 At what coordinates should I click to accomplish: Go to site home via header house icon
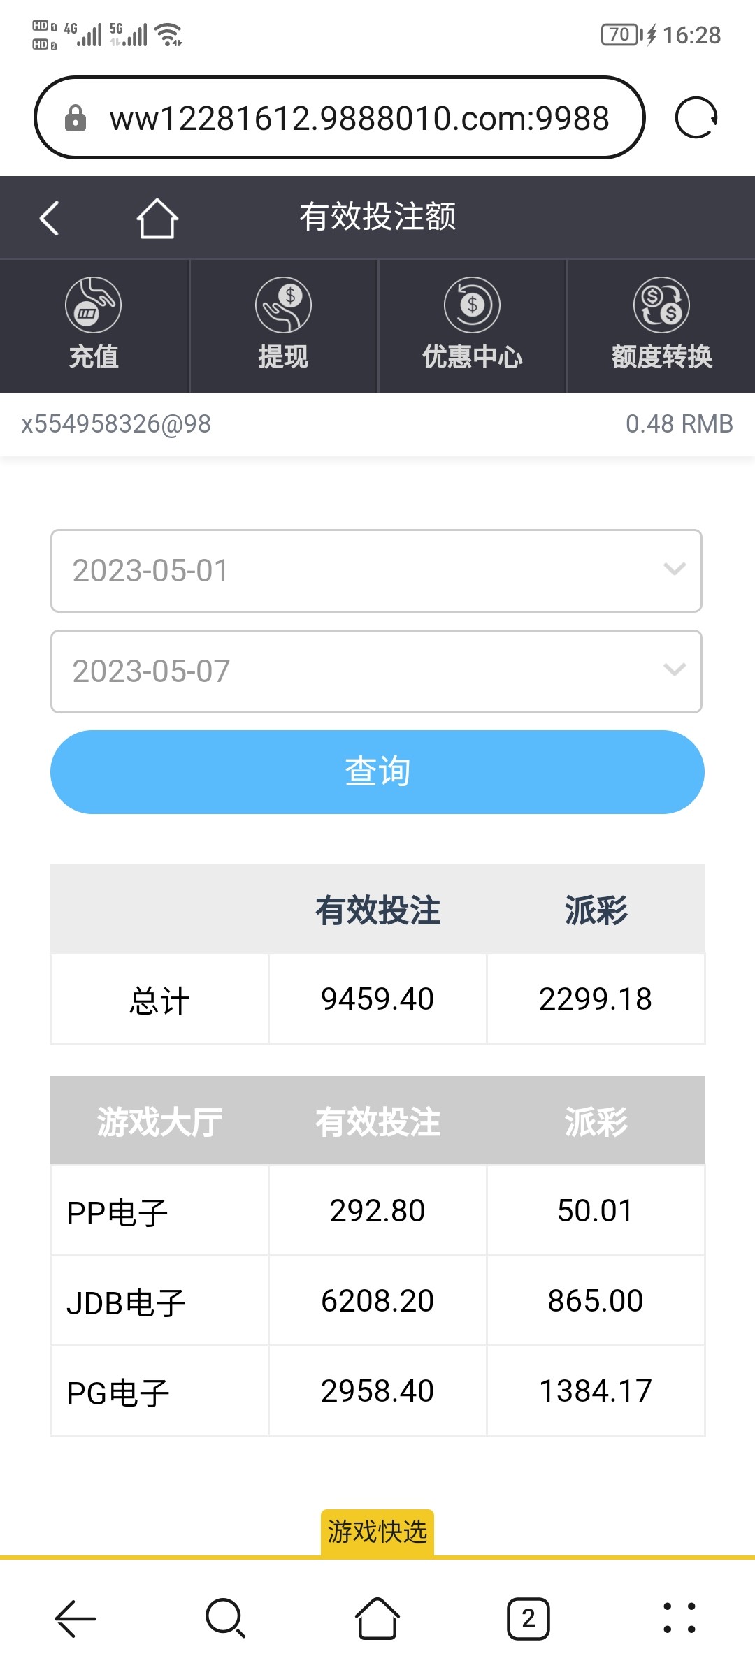click(x=157, y=218)
